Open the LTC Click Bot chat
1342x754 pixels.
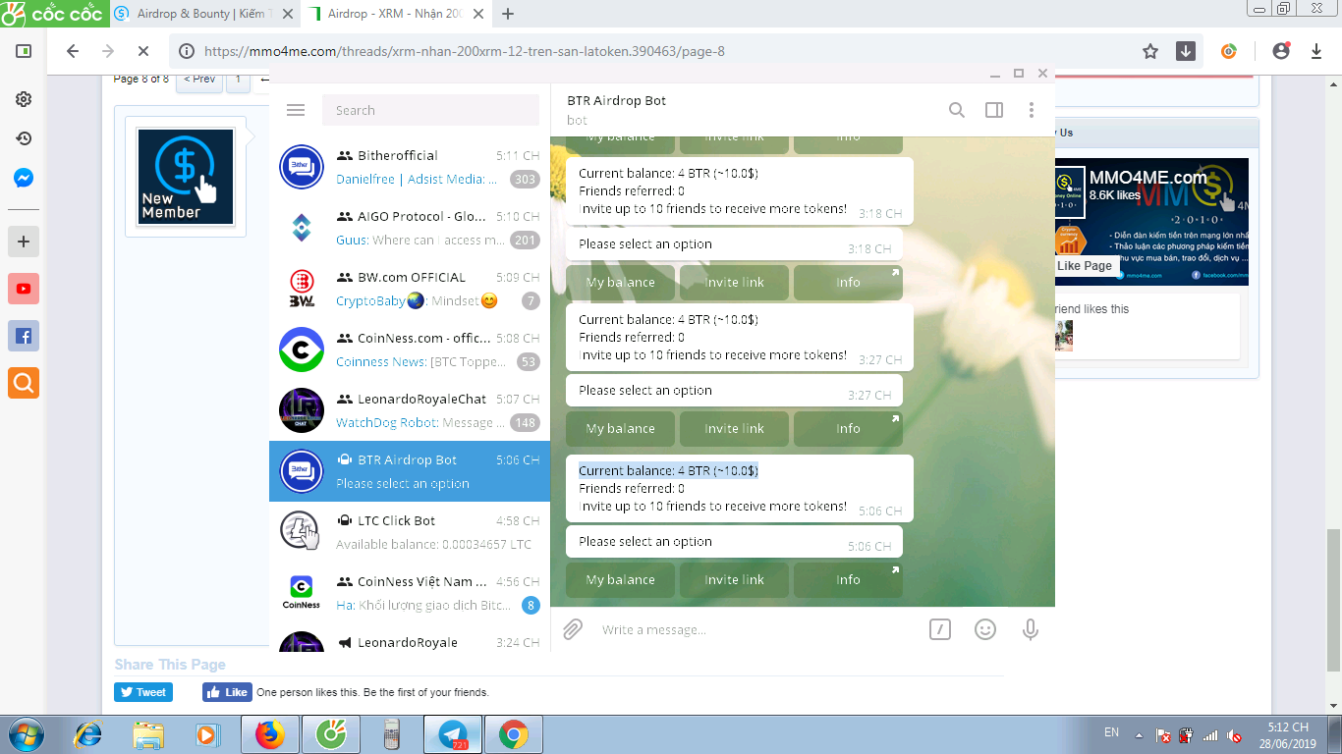(x=410, y=532)
